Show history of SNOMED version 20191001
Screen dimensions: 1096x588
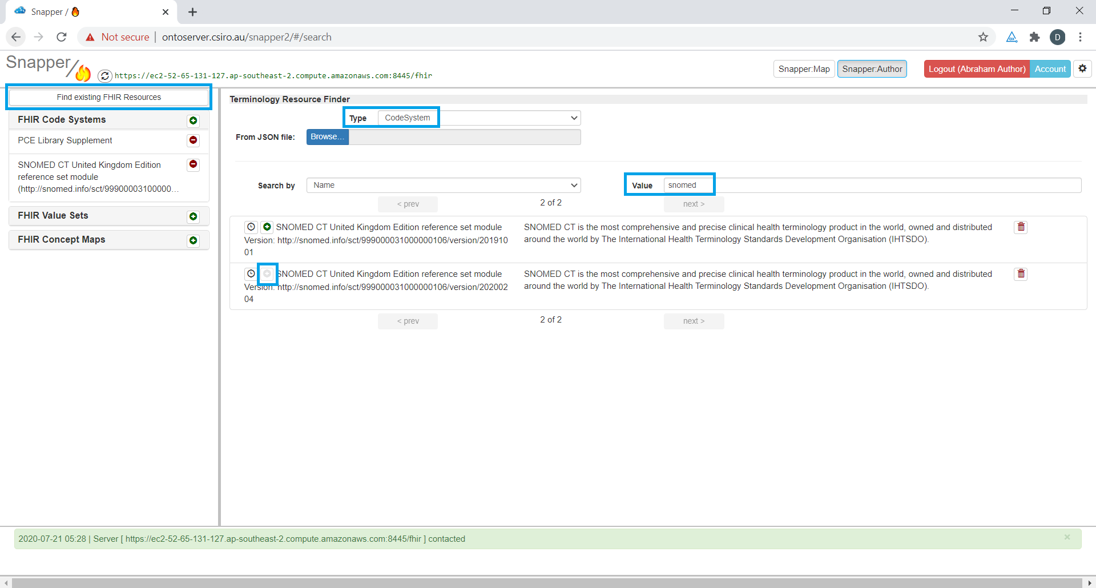coord(251,227)
